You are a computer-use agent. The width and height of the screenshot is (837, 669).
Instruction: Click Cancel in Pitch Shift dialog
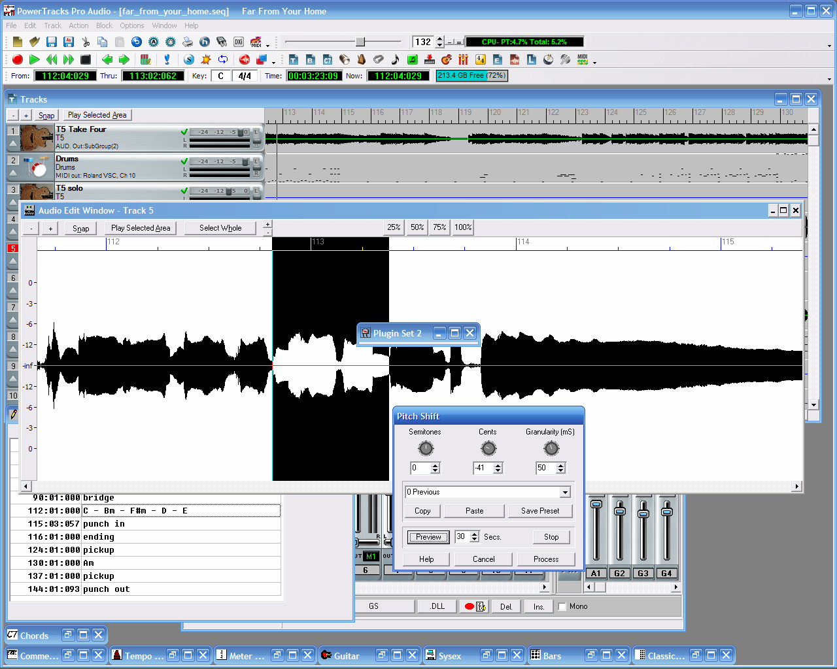click(484, 559)
